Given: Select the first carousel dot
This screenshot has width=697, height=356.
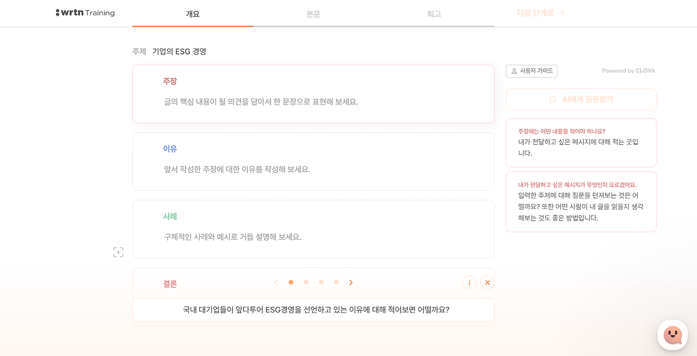Looking at the screenshot, I should pyautogui.click(x=291, y=283).
